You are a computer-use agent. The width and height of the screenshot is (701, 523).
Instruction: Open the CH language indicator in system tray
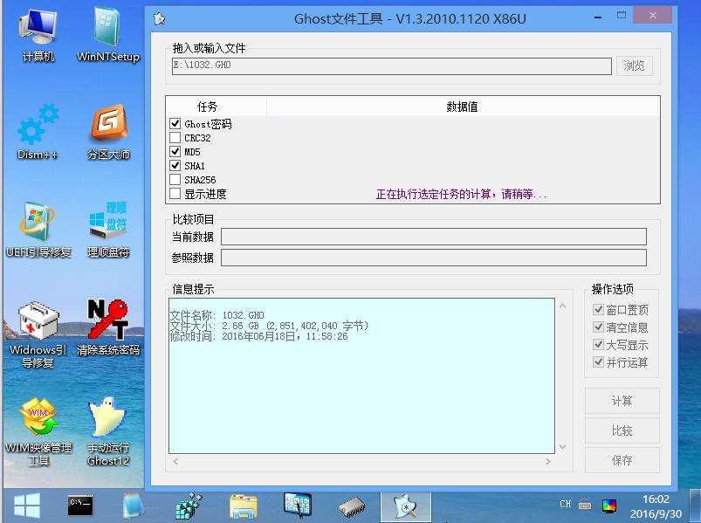tap(567, 505)
